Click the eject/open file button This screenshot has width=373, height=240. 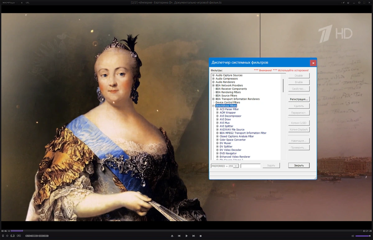click(172, 236)
